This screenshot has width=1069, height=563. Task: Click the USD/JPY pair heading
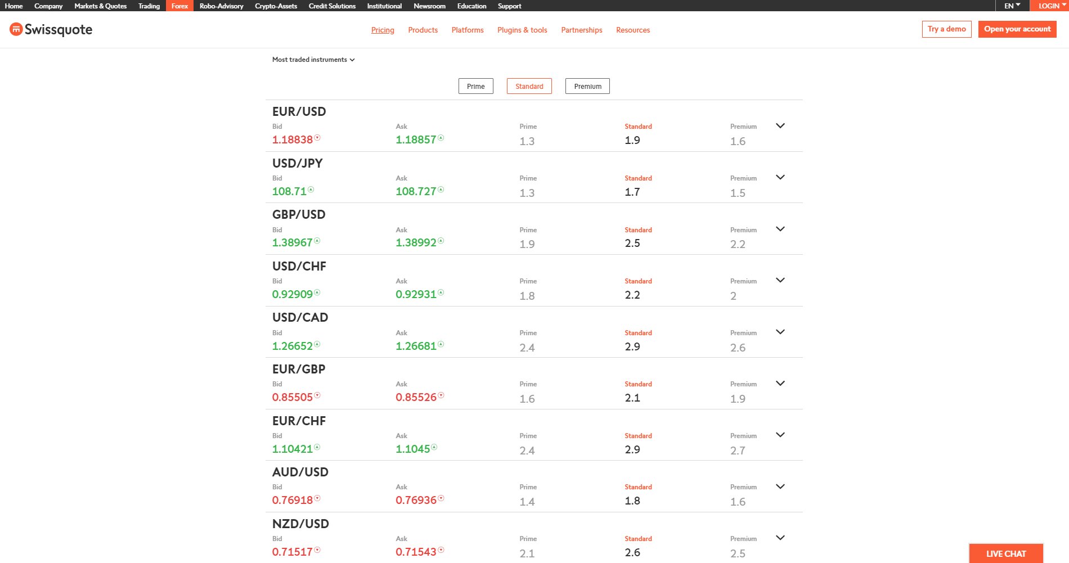pyautogui.click(x=298, y=163)
